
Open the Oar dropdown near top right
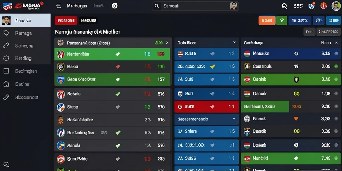click(x=309, y=32)
